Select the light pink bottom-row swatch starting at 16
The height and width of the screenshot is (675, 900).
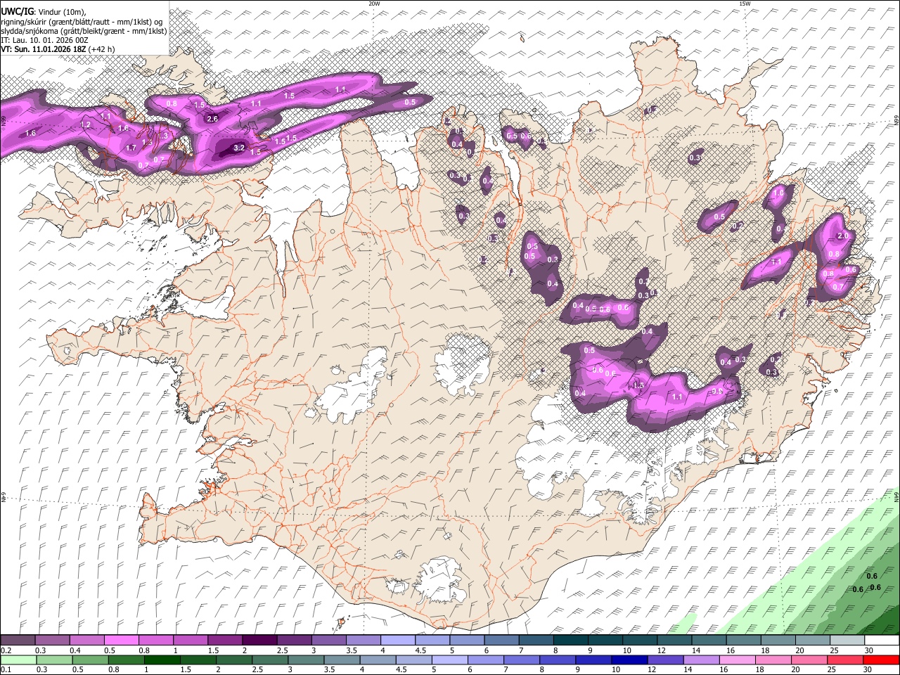point(737,660)
